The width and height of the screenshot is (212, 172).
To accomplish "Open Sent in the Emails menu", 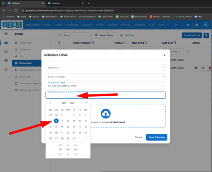I will tap(22, 56).
